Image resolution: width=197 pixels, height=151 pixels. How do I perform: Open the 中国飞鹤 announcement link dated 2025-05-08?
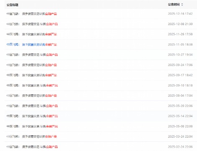32,126
